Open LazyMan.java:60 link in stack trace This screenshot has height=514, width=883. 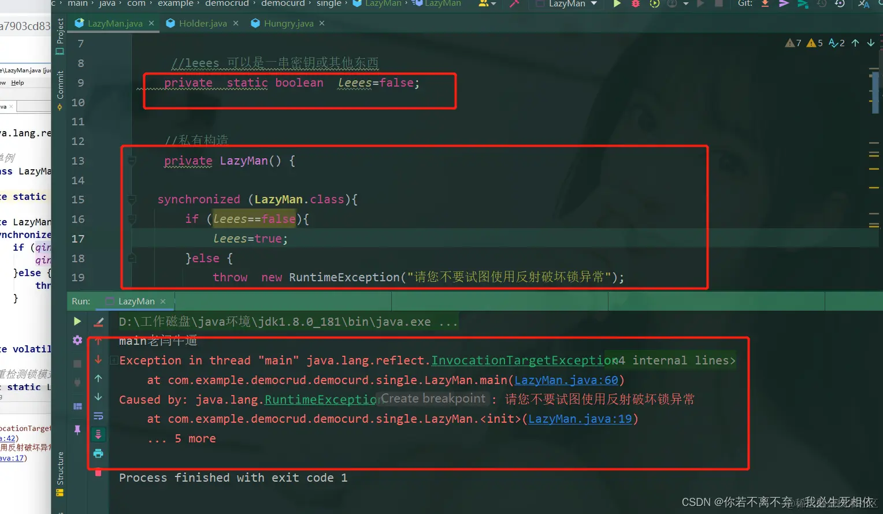[566, 380]
